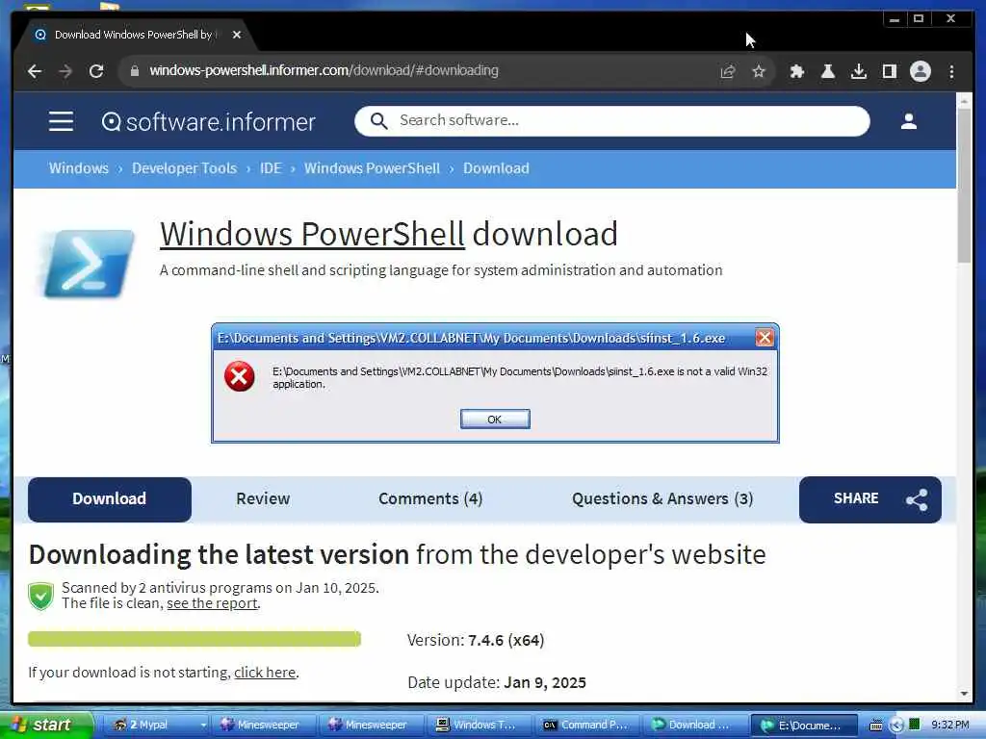Click the address bar URL

(x=324, y=70)
